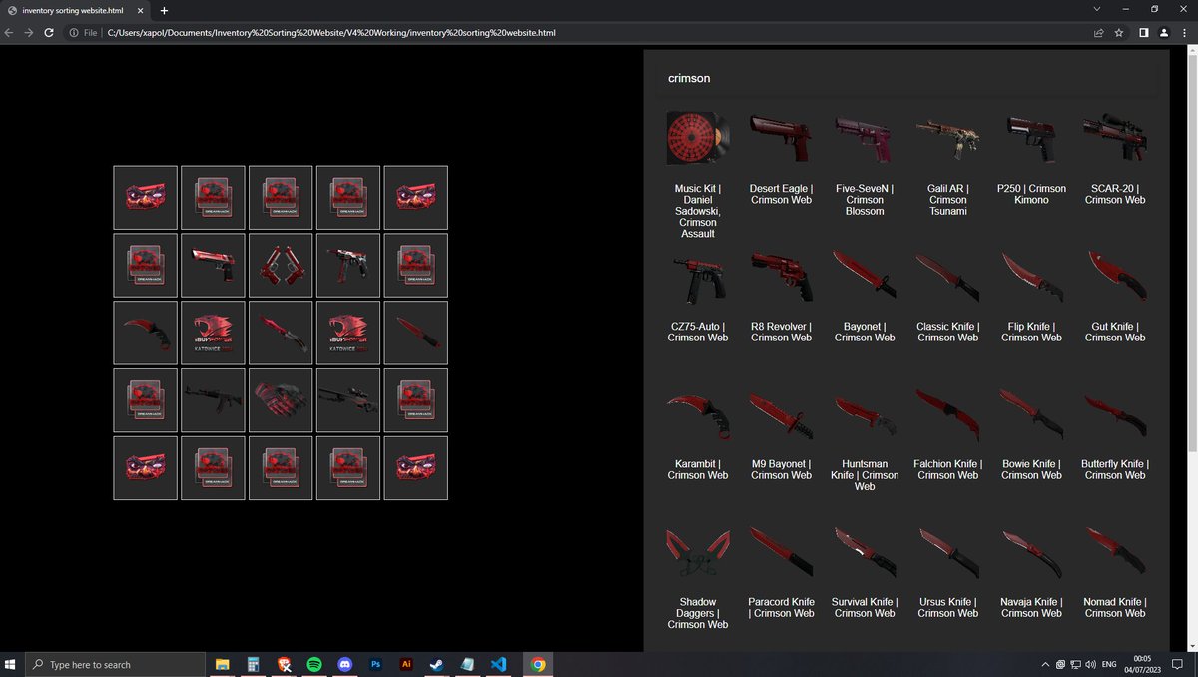
Task: Open Spotify from taskbar
Action: [x=314, y=664]
